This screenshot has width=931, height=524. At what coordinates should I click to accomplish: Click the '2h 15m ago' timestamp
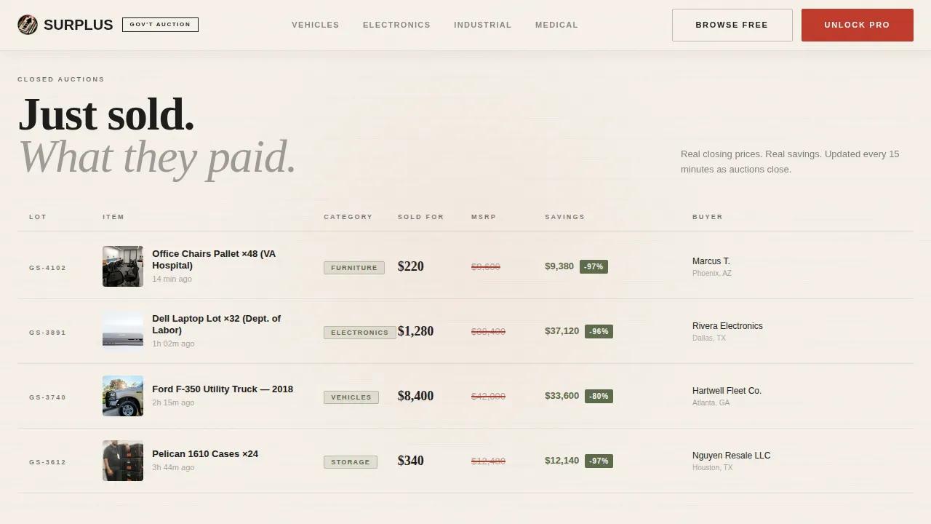173,402
